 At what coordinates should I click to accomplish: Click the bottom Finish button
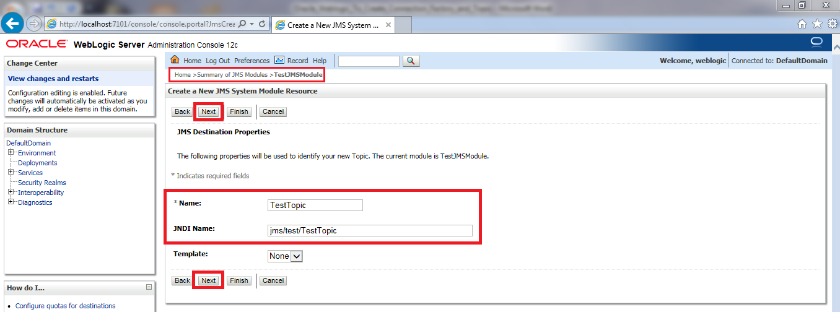(238, 280)
